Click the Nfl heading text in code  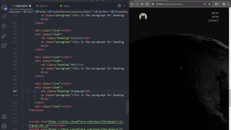pos(74,65)
